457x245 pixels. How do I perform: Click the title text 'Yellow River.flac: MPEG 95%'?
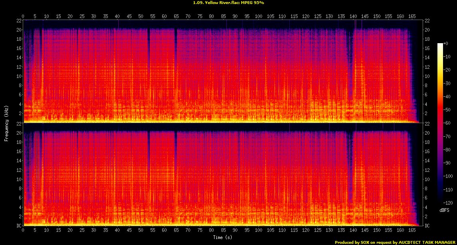pyautogui.click(x=228, y=2)
